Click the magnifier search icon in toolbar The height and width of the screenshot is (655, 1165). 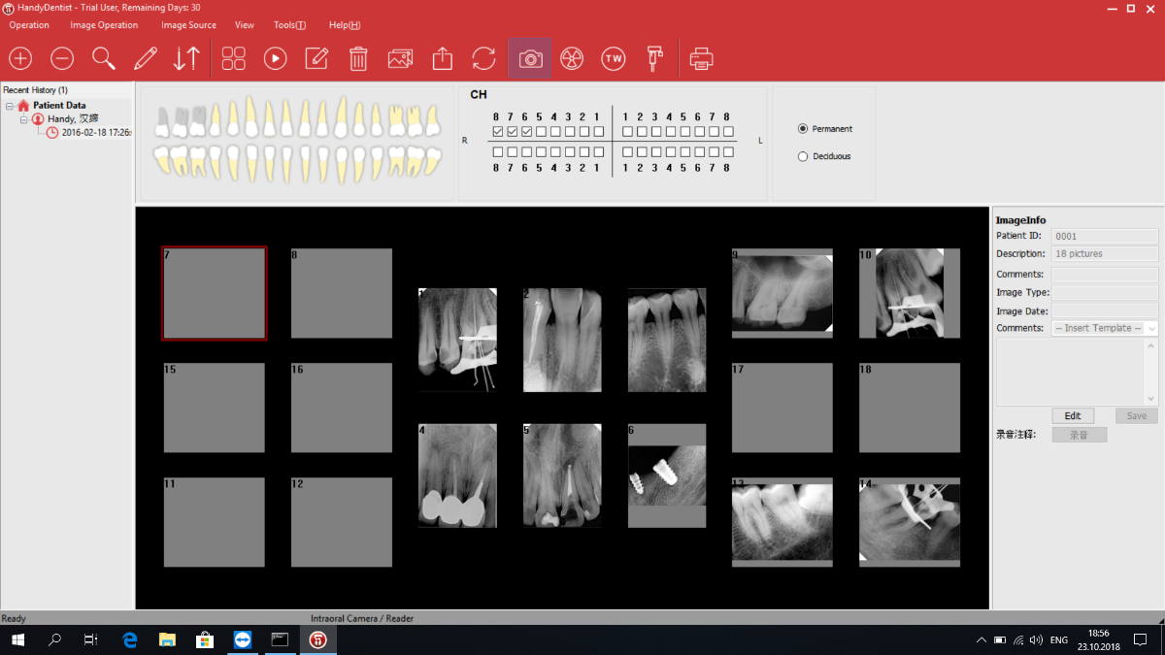tap(104, 59)
